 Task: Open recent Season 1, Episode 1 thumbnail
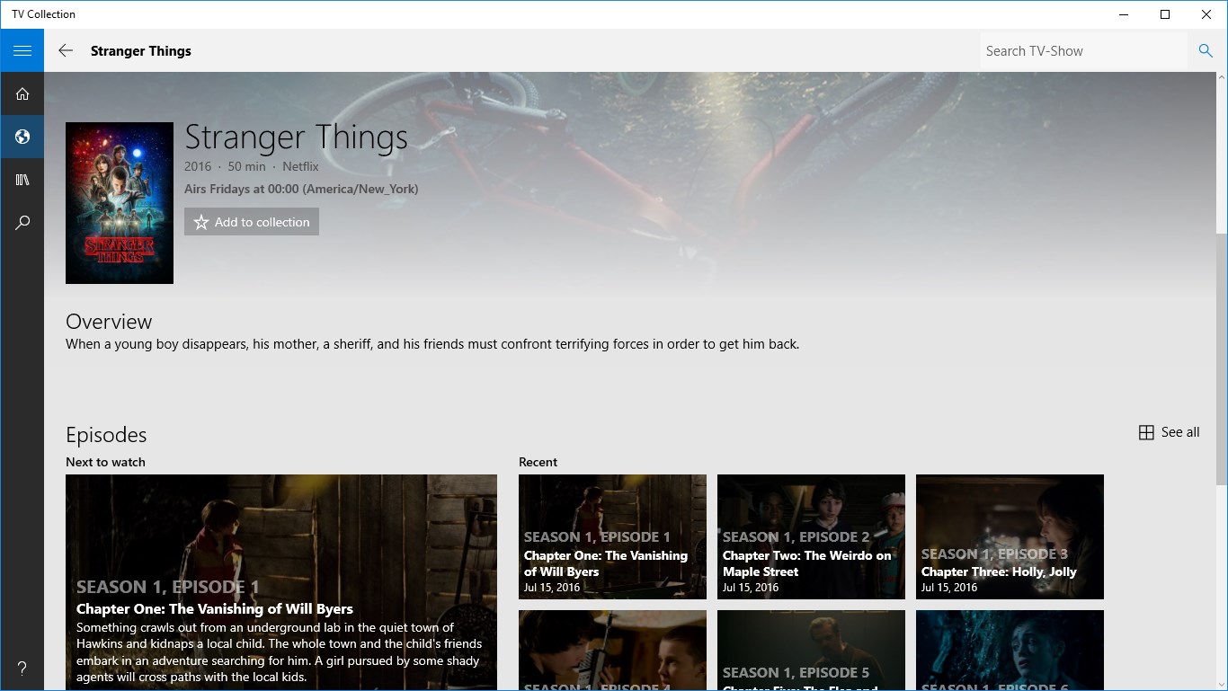[612, 536]
